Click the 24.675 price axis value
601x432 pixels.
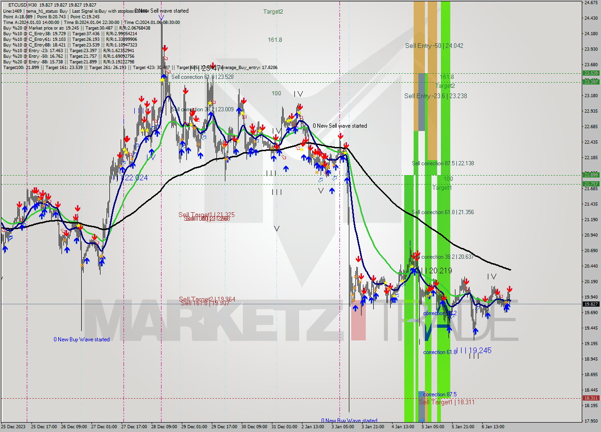click(x=591, y=3)
